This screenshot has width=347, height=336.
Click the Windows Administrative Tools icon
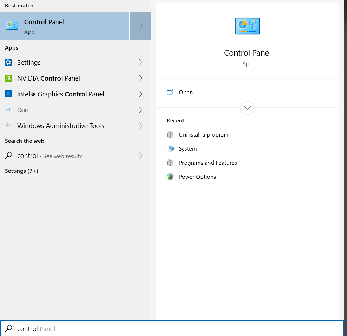pyautogui.click(x=8, y=126)
